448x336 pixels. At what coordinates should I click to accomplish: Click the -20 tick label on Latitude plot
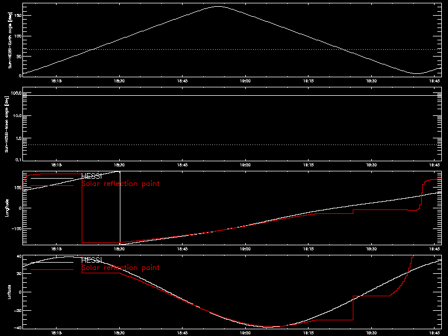18,310
